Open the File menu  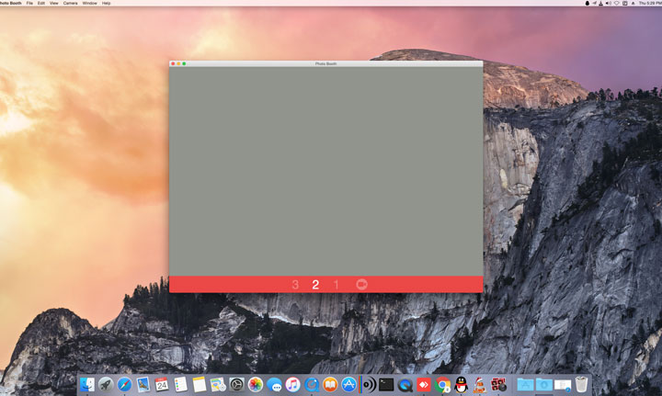pyautogui.click(x=29, y=3)
